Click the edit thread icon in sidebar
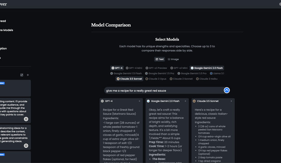The image size is (281, 163). pyautogui.click(x=22, y=75)
